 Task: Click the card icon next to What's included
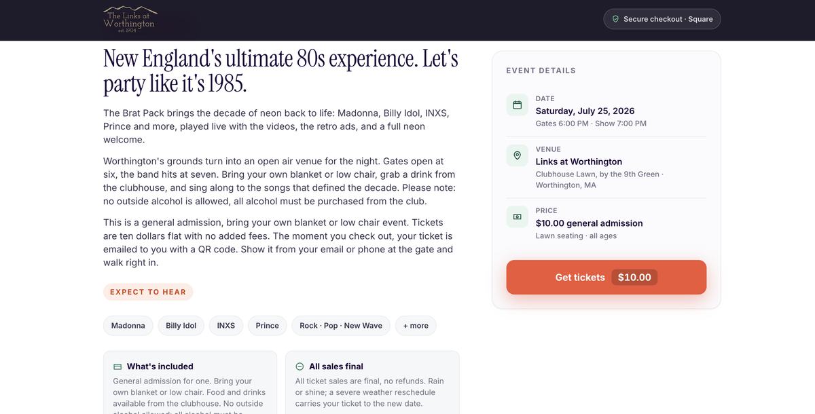click(117, 366)
